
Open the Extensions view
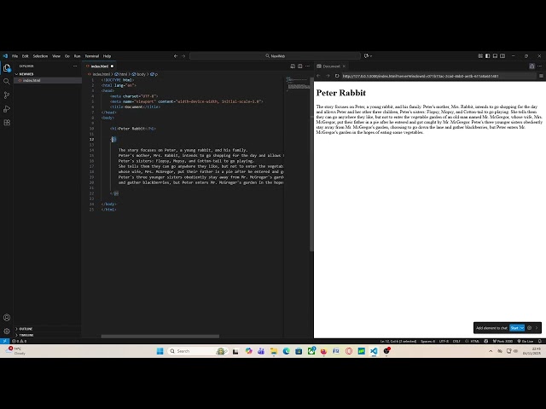coord(7,123)
